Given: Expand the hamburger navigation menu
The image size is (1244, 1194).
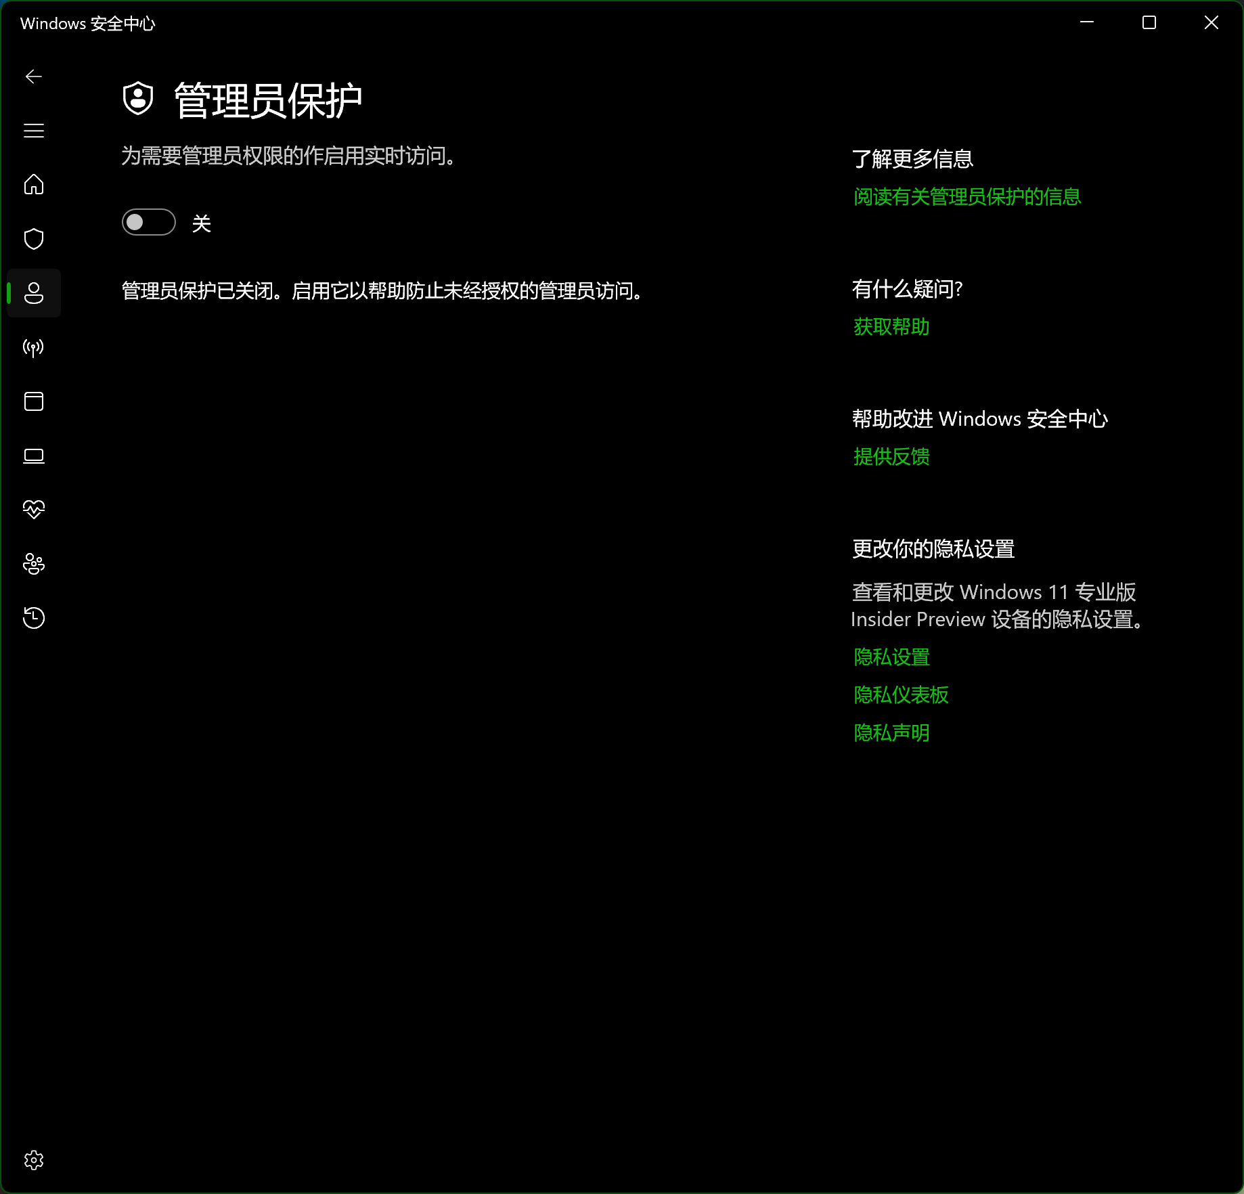Looking at the screenshot, I should tap(34, 131).
